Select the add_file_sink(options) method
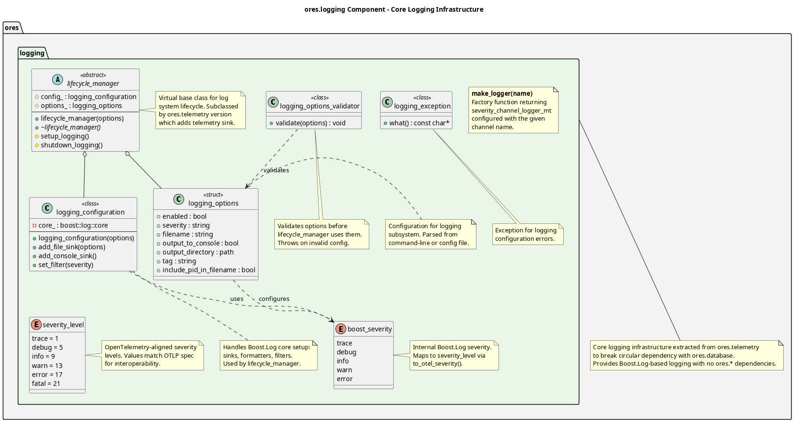The width and height of the screenshot is (794, 422). 71,247
